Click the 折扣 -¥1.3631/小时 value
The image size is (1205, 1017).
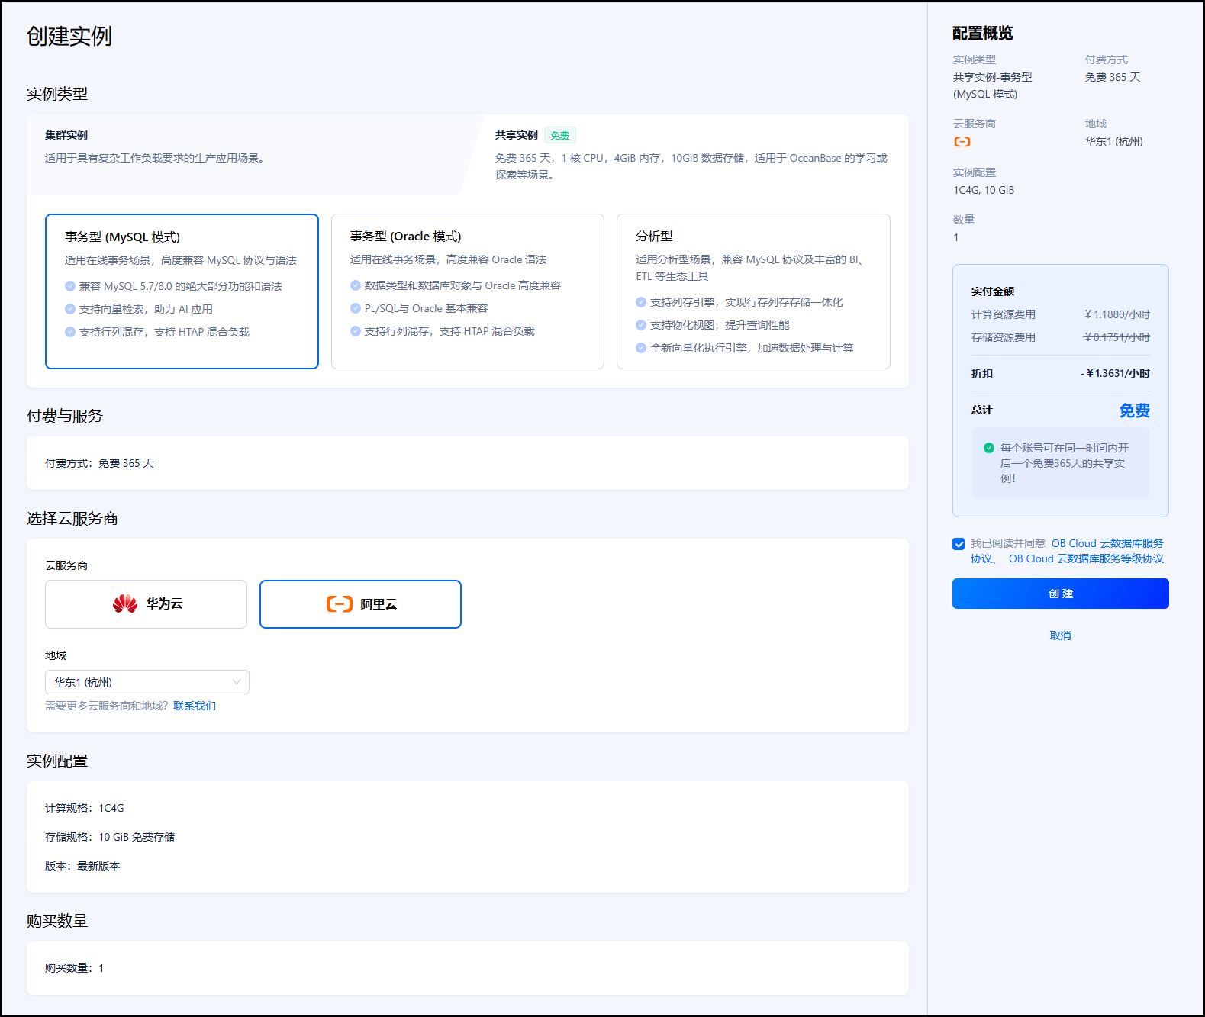pyautogui.click(x=1115, y=373)
